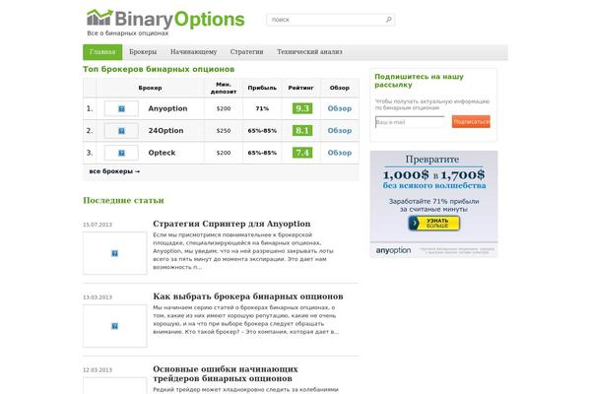Open the Брокеры menu item

[143, 52]
